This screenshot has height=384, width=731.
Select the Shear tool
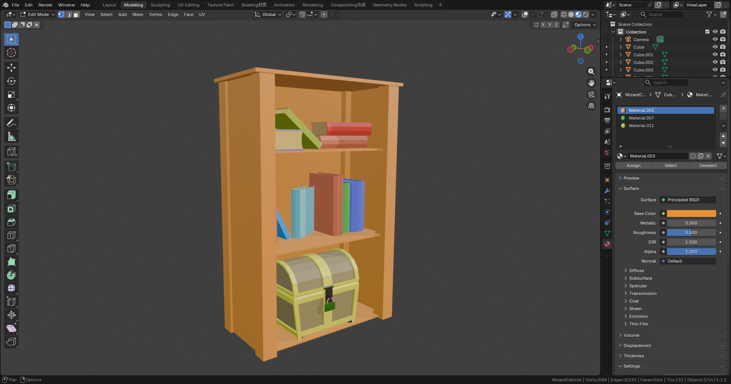(11, 328)
